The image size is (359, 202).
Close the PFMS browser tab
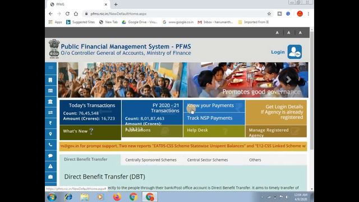coord(106,4)
